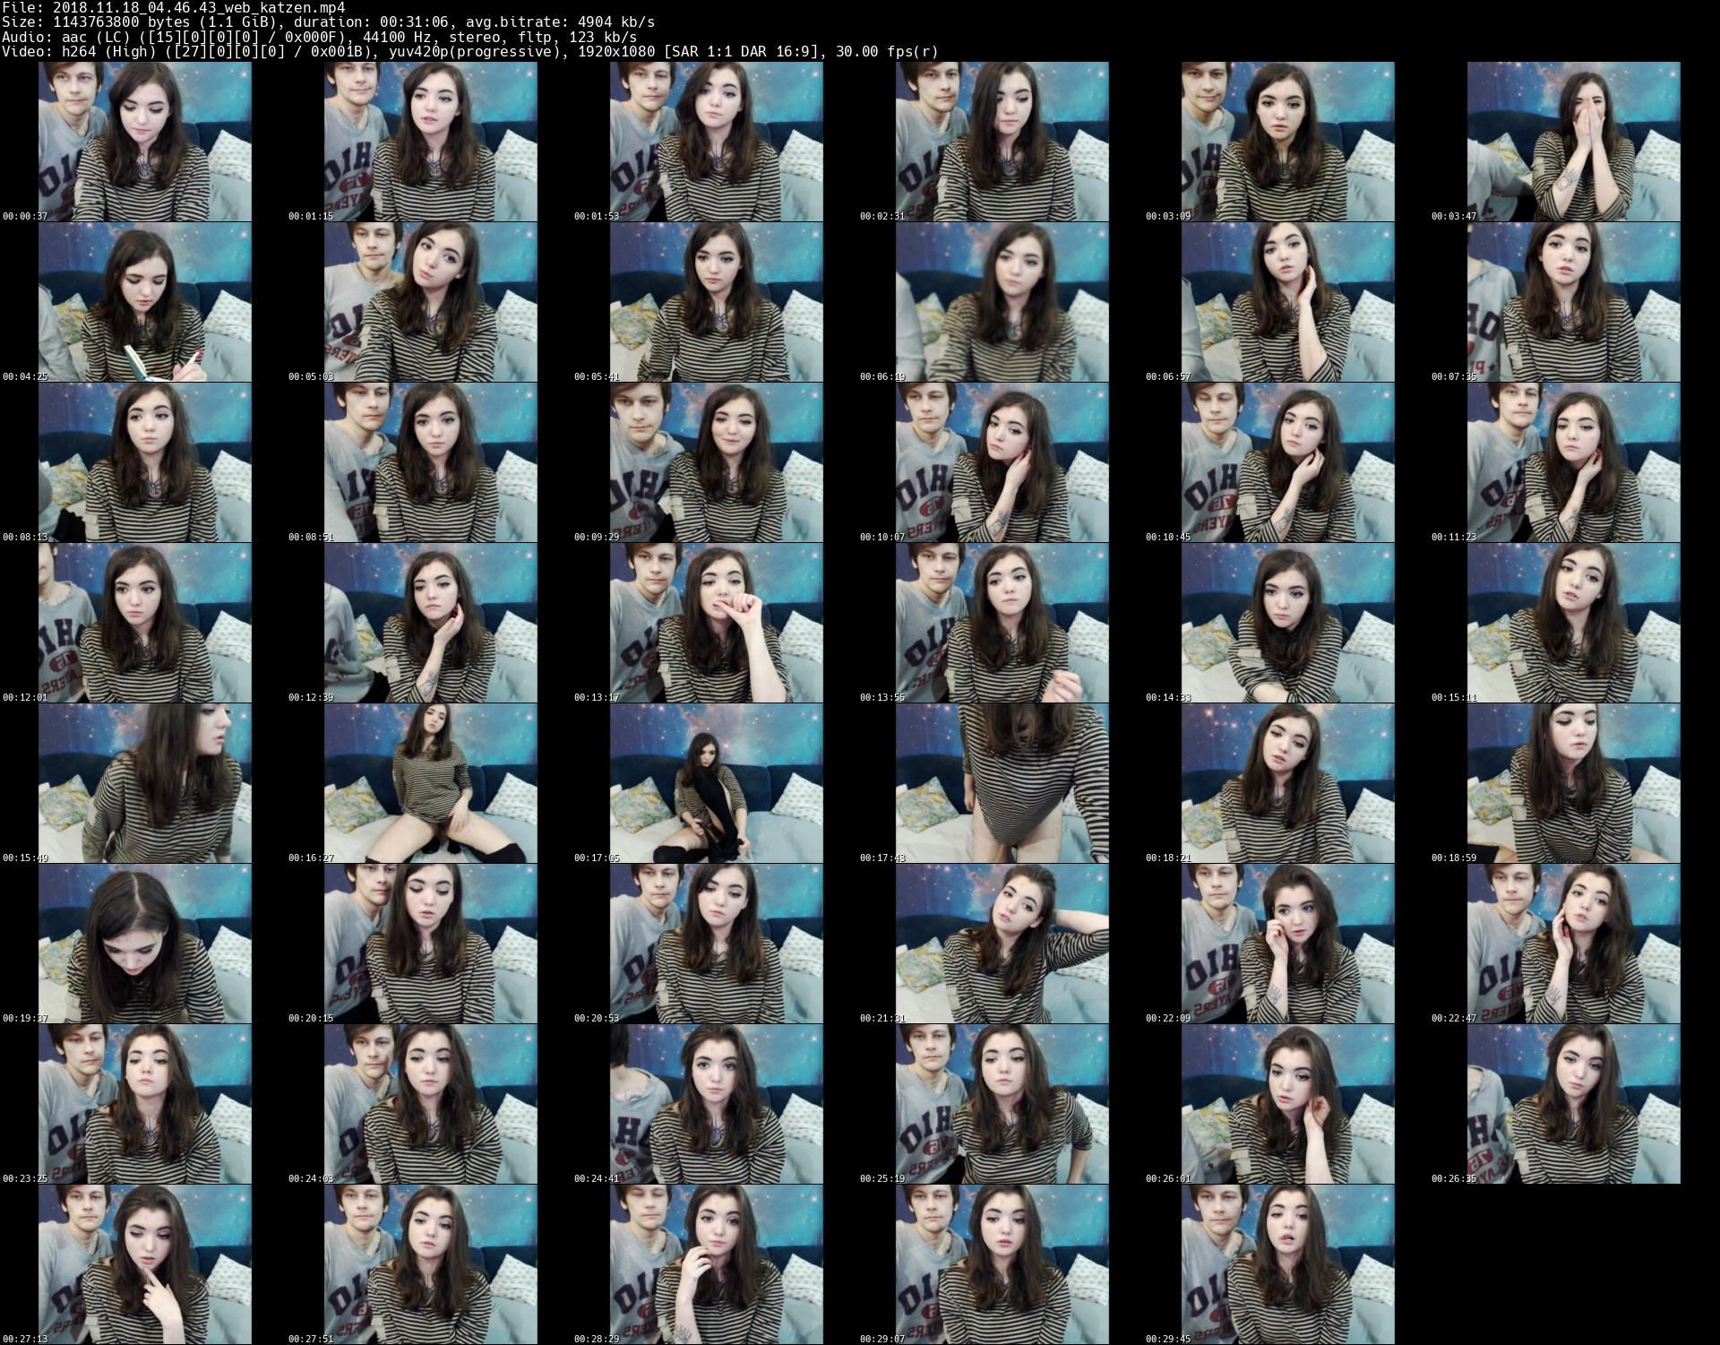Open the frame at 00:10:07
Screen dimensions: 1720x1345
(x=1002, y=462)
